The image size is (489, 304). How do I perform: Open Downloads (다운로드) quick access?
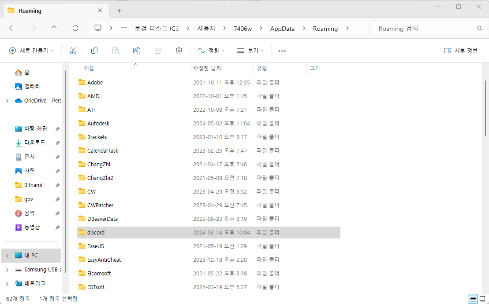pos(30,143)
